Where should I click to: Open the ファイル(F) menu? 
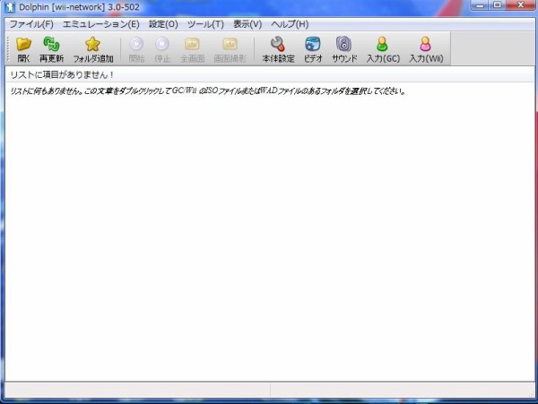(31, 24)
